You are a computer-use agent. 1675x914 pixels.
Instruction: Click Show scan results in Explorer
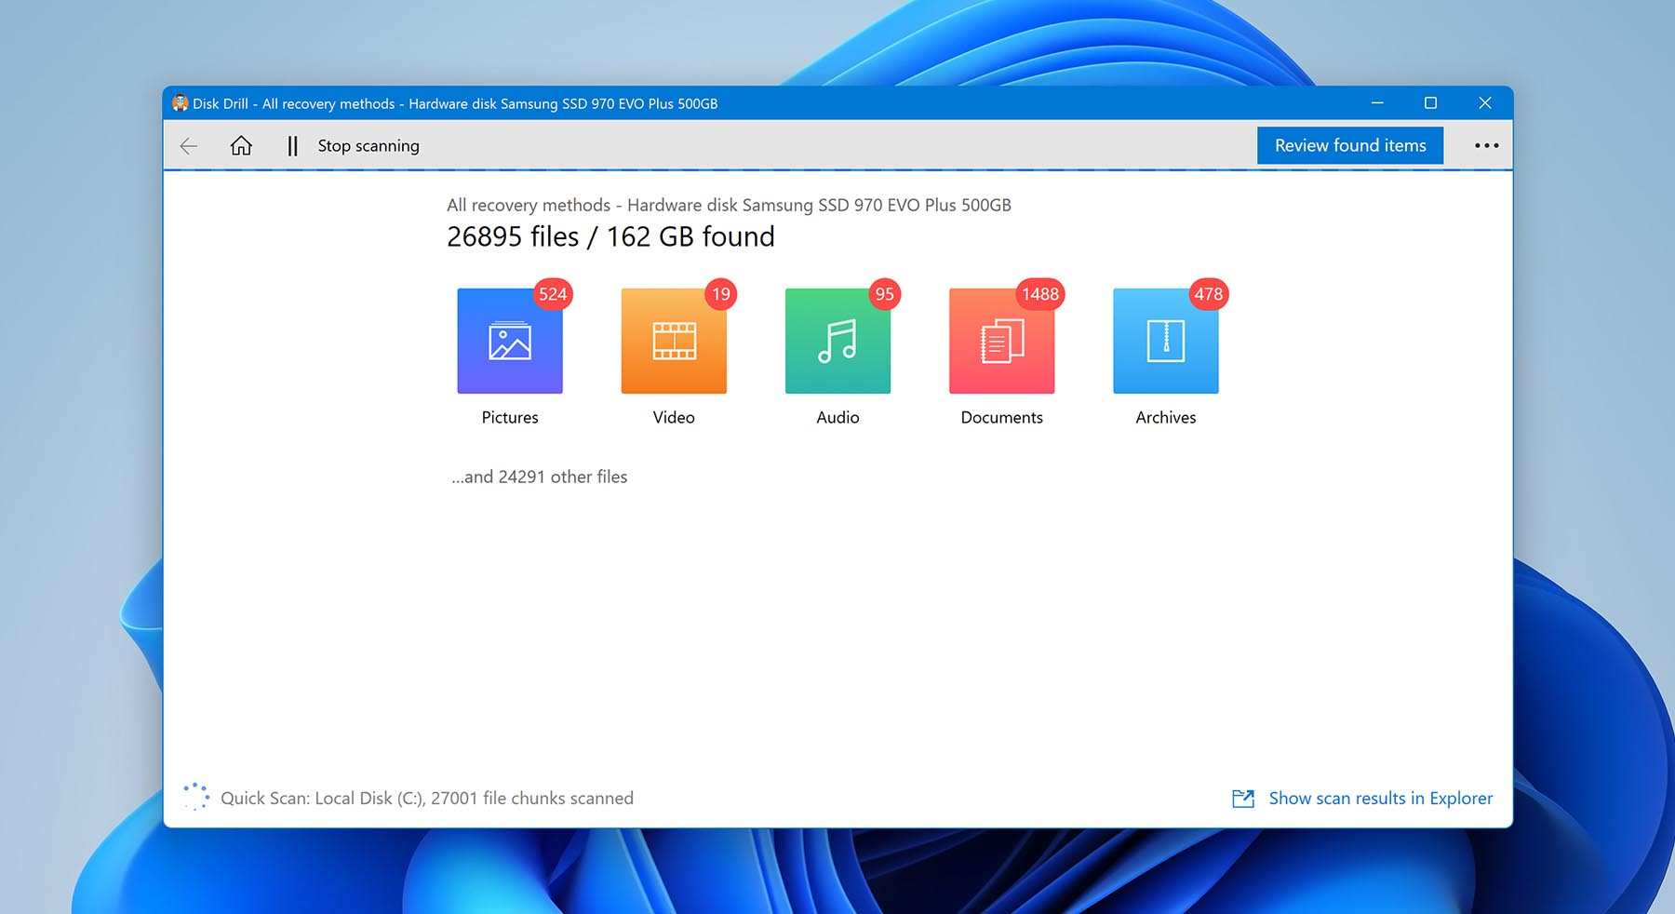point(1380,799)
